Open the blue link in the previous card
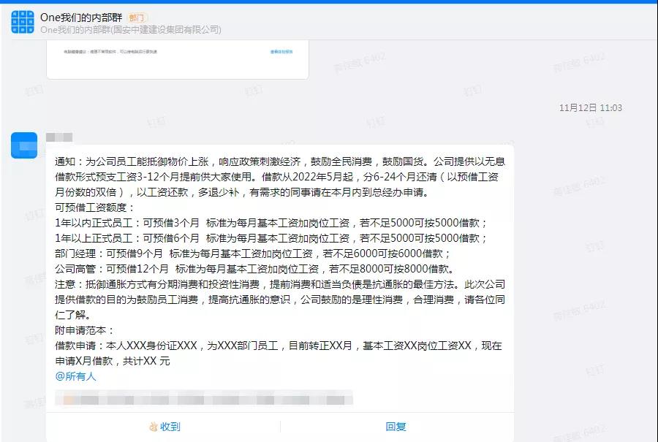 coord(281,52)
